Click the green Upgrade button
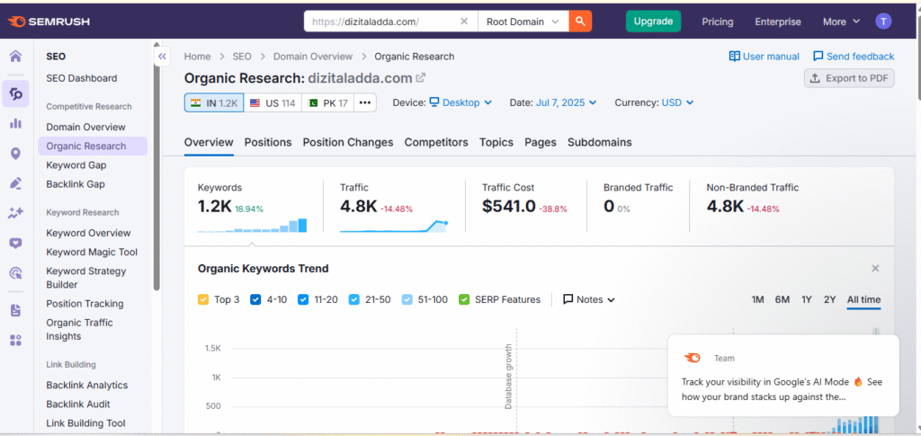The image size is (921, 436). coord(653,21)
